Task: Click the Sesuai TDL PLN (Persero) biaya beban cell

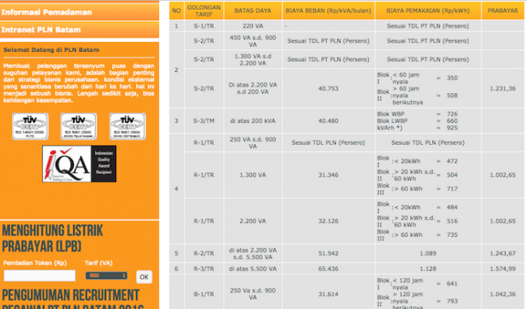Action: click(x=328, y=142)
